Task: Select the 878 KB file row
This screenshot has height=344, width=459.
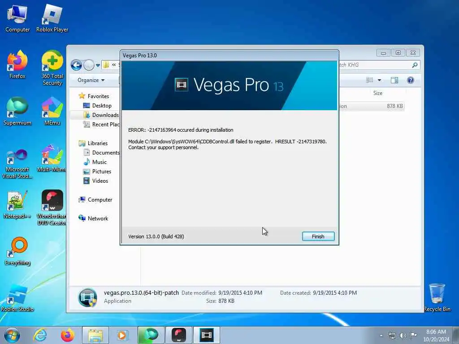Action: pyautogui.click(x=372, y=106)
